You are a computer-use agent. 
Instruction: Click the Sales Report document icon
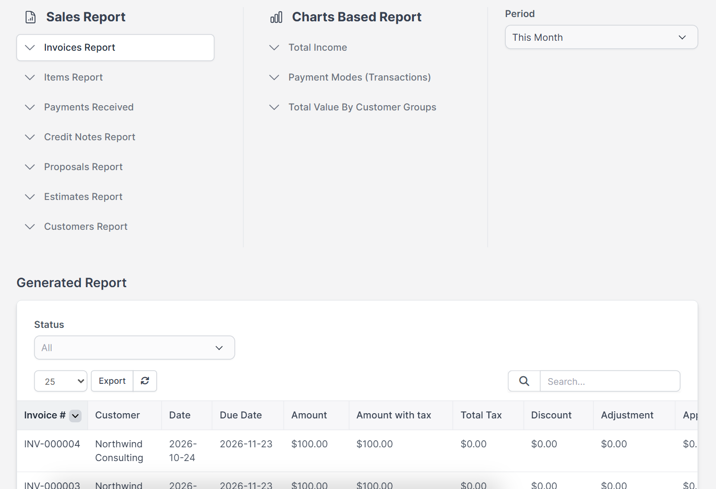(31, 17)
